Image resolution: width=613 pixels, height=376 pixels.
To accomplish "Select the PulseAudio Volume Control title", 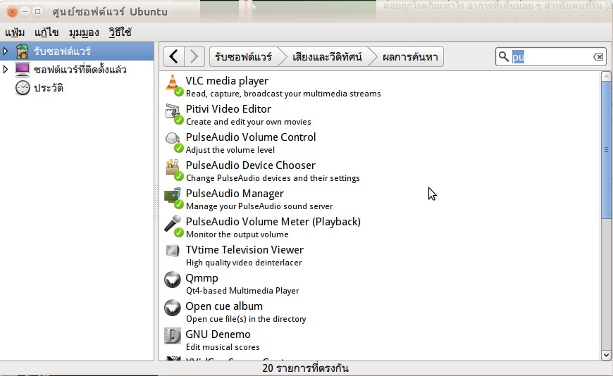I will pyautogui.click(x=251, y=137).
